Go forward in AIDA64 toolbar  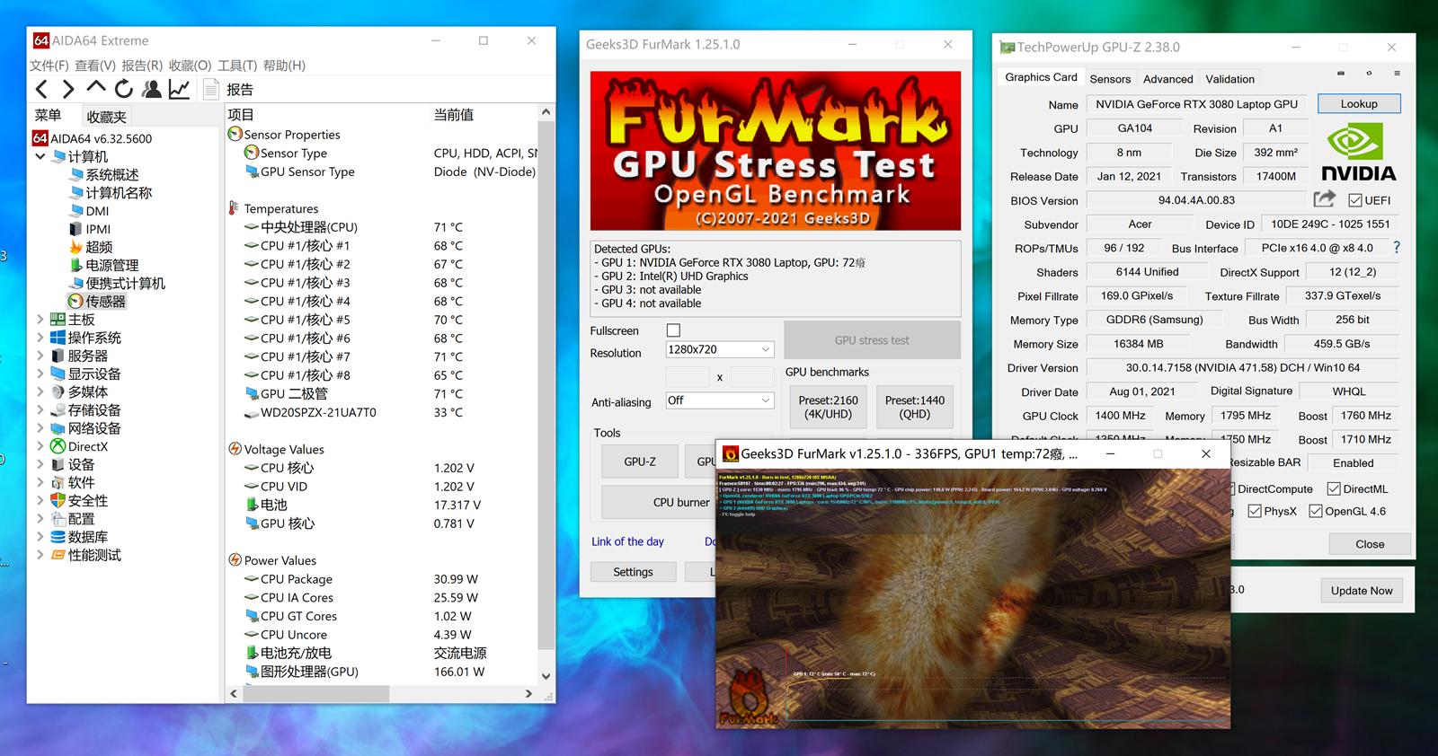click(68, 89)
